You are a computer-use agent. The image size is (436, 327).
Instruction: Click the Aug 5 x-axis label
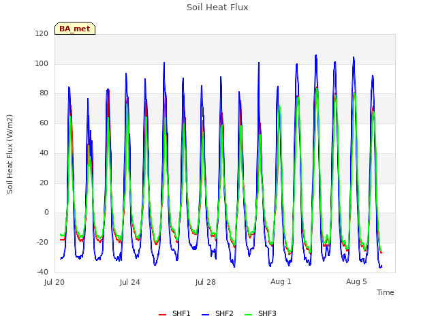[x=356, y=281]
